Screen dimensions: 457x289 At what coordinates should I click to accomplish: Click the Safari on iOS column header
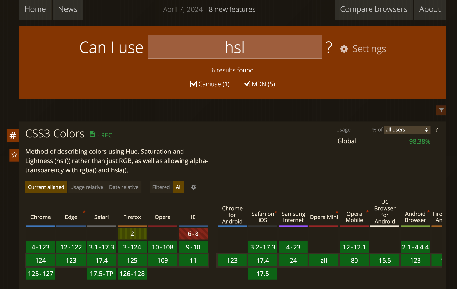tap(263, 217)
